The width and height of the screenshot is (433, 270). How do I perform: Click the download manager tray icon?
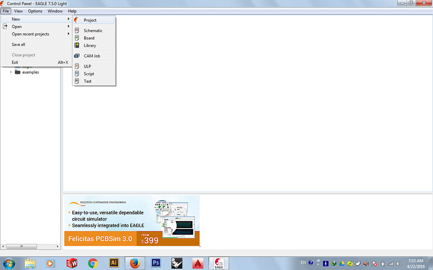coord(325,264)
